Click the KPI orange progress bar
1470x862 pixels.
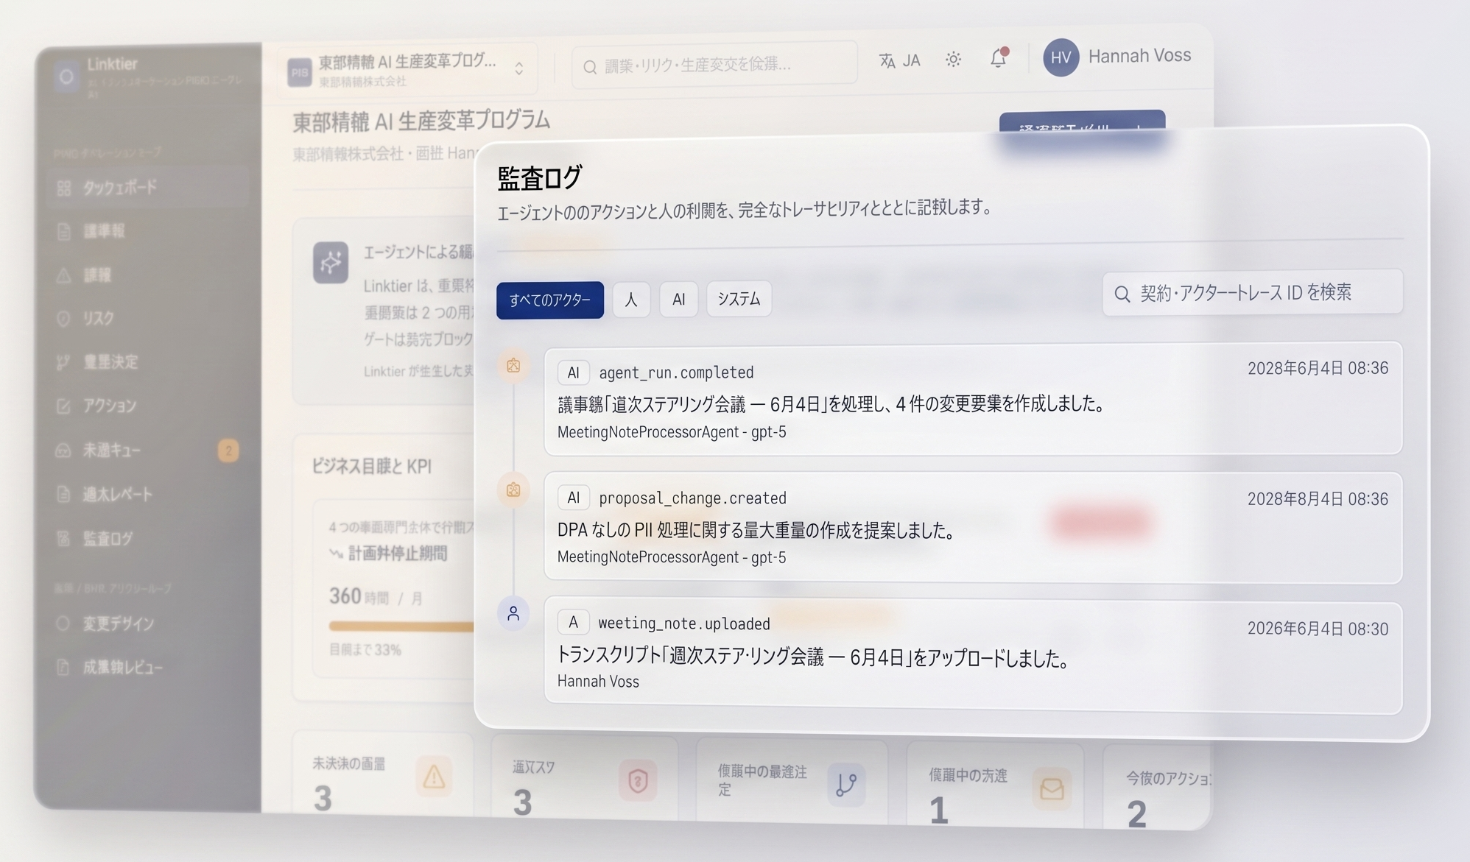401,626
